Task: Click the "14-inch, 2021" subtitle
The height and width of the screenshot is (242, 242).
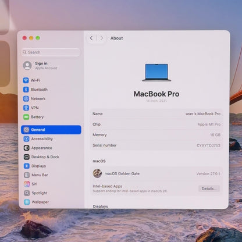Action: [x=156, y=101]
